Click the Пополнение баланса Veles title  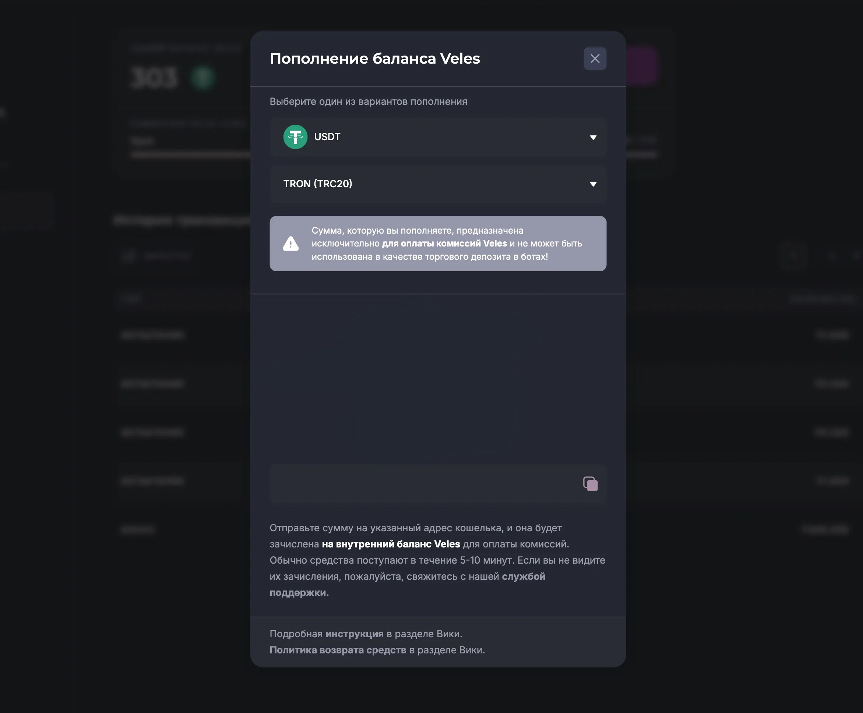pos(374,58)
